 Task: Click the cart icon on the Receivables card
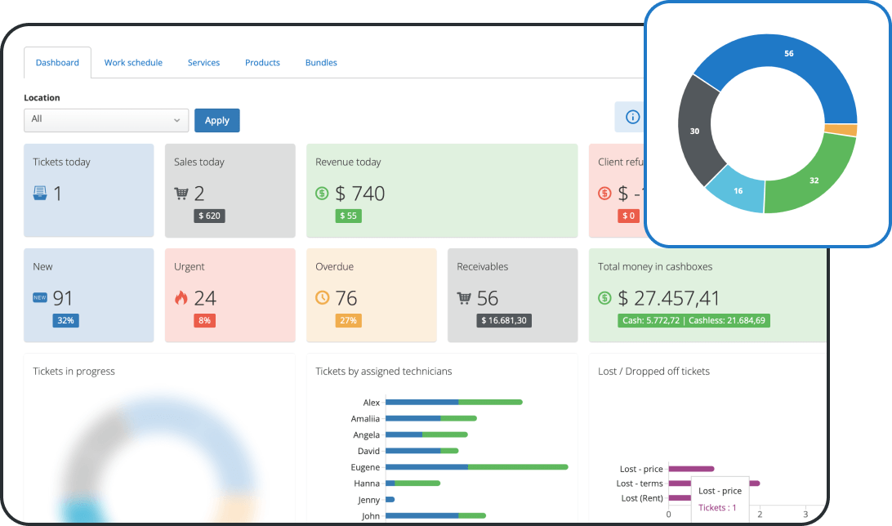point(465,297)
